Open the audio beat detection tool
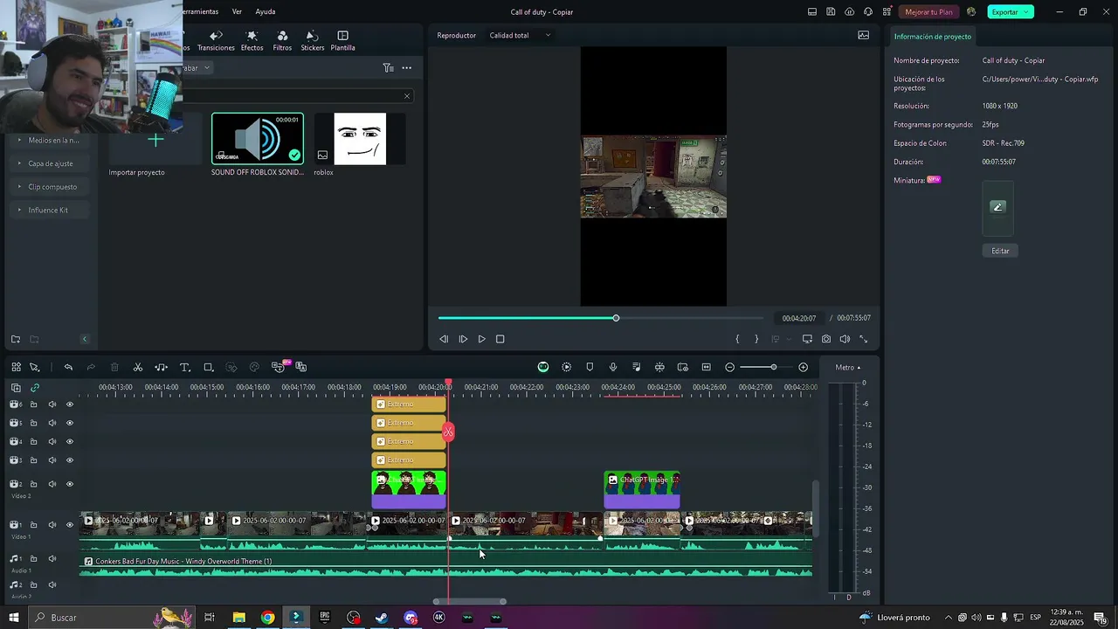The image size is (1118, 629). point(161,367)
